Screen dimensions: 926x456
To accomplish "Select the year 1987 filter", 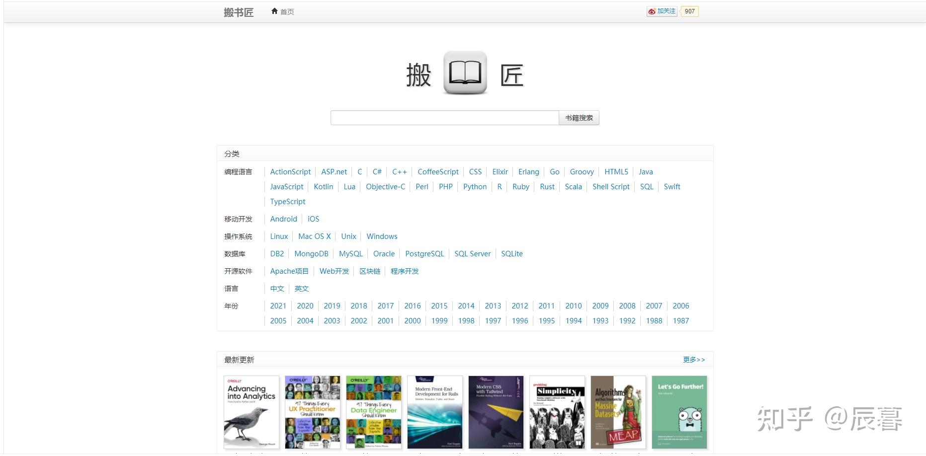I will pos(680,320).
